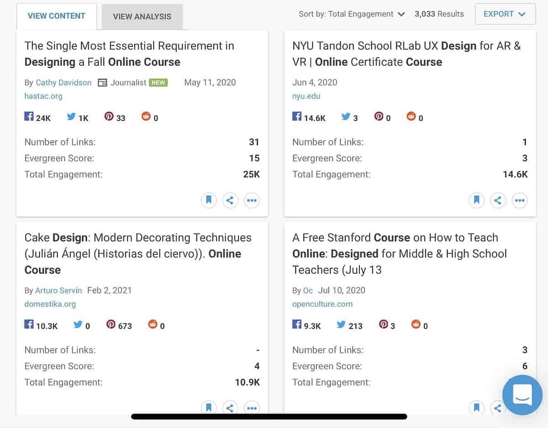This screenshot has width=548, height=428.
Task: Select the Pinterest icon on the Cake Design card
Action: tap(110, 324)
